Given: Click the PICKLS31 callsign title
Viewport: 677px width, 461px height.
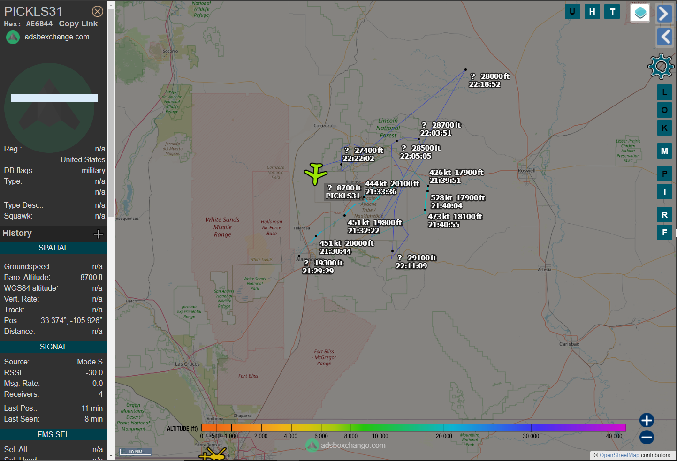Looking at the screenshot, I should pos(33,11).
